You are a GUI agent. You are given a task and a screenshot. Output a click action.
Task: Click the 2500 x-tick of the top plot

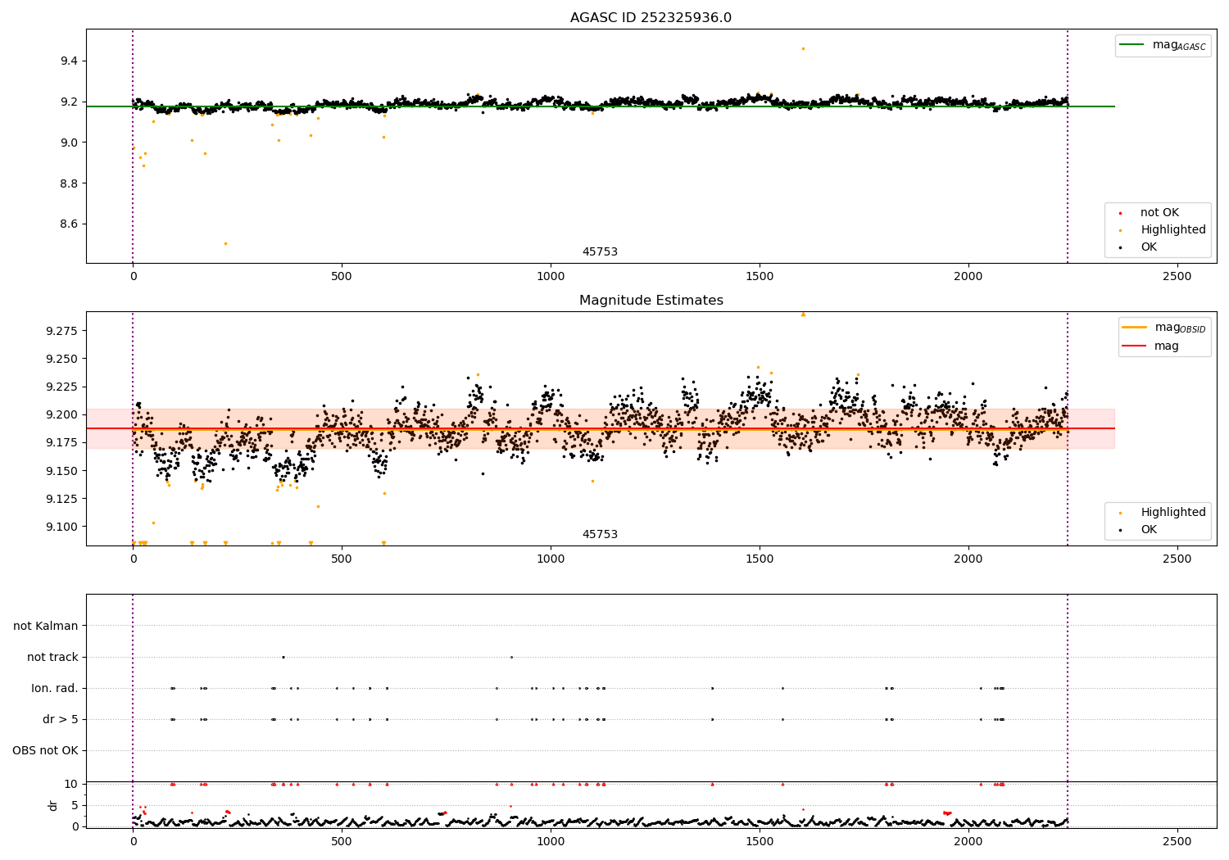point(1177,276)
